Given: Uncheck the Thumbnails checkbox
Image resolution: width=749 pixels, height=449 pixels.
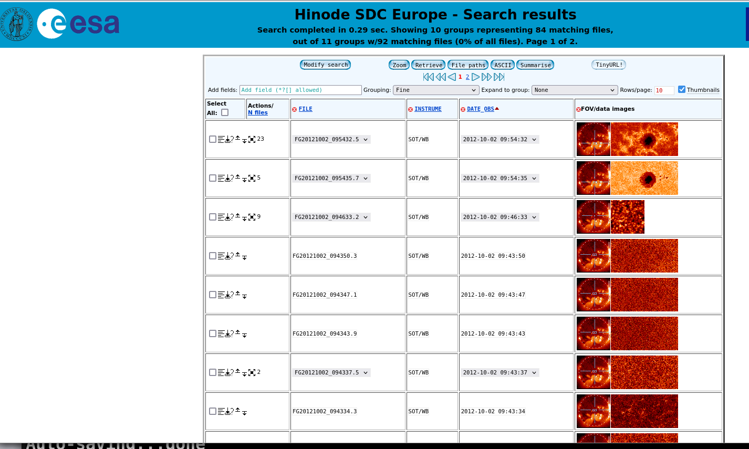Looking at the screenshot, I should pyautogui.click(x=682, y=89).
